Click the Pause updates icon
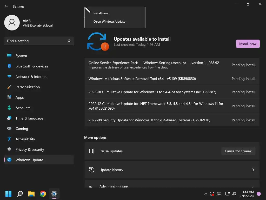The image size is (266, 200). [92, 151]
